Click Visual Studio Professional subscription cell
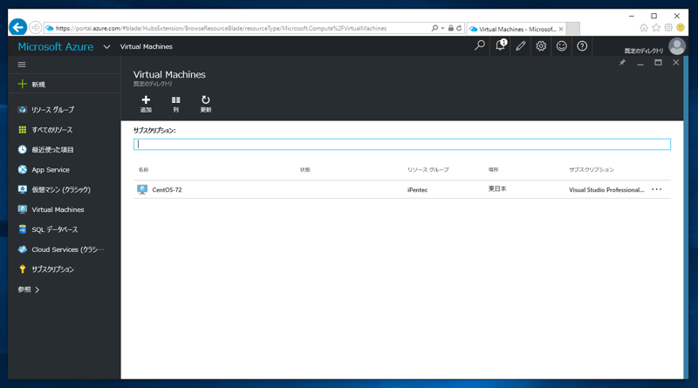The width and height of the screenshot is (698, 388). tap(606, 189)
